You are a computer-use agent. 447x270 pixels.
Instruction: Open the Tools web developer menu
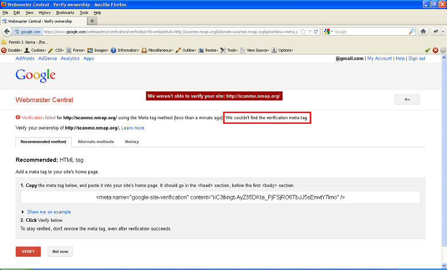pos(229,50)
